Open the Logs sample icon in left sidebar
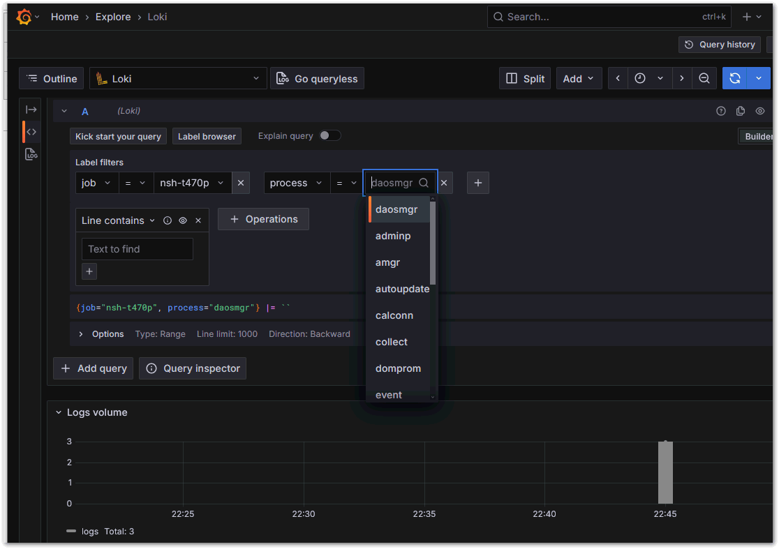Viewport: 779px width, 549px height. 31,154
